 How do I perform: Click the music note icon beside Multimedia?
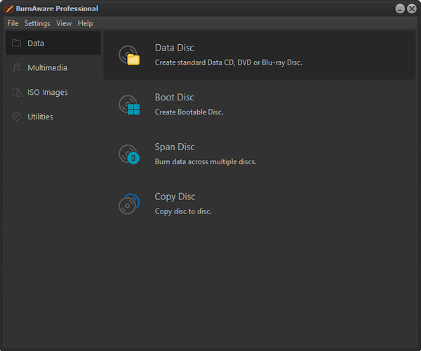16,68
